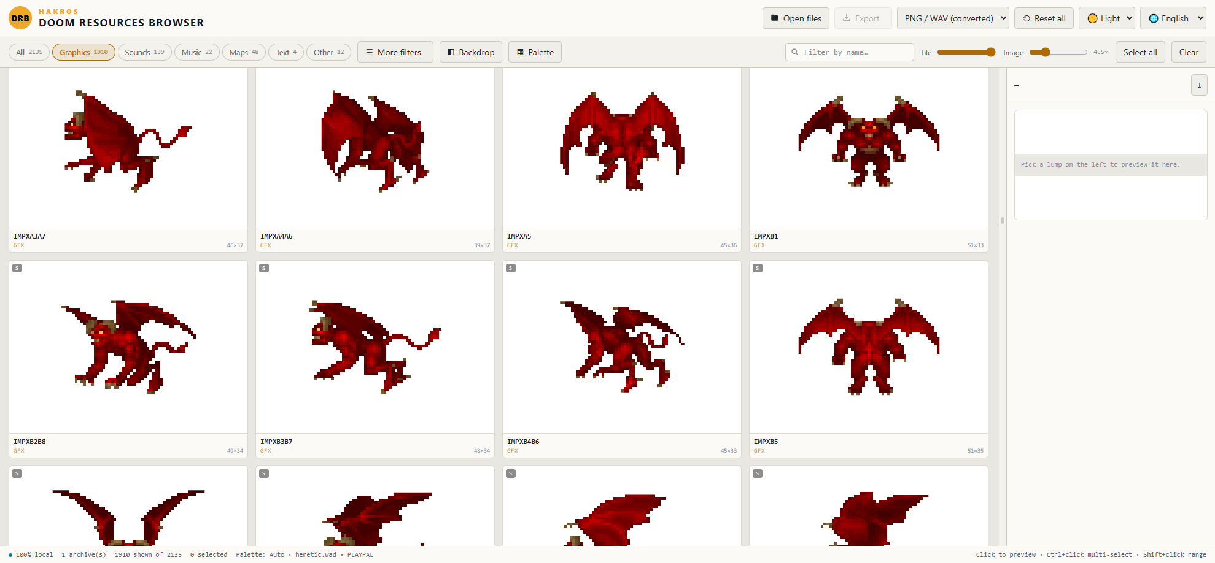Select the IMPXB2B8 sprite tile
Viewport: 1215px width, 563px height.
[128, 359]
